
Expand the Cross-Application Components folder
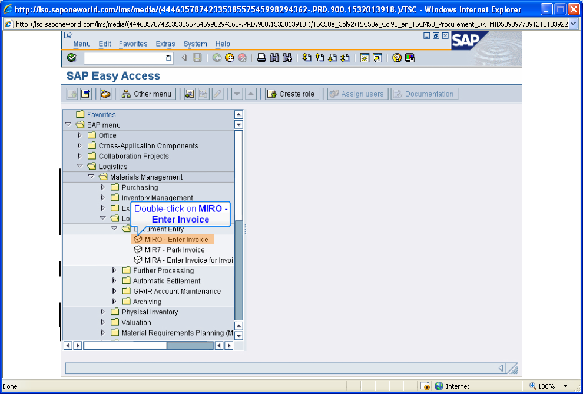79,145
